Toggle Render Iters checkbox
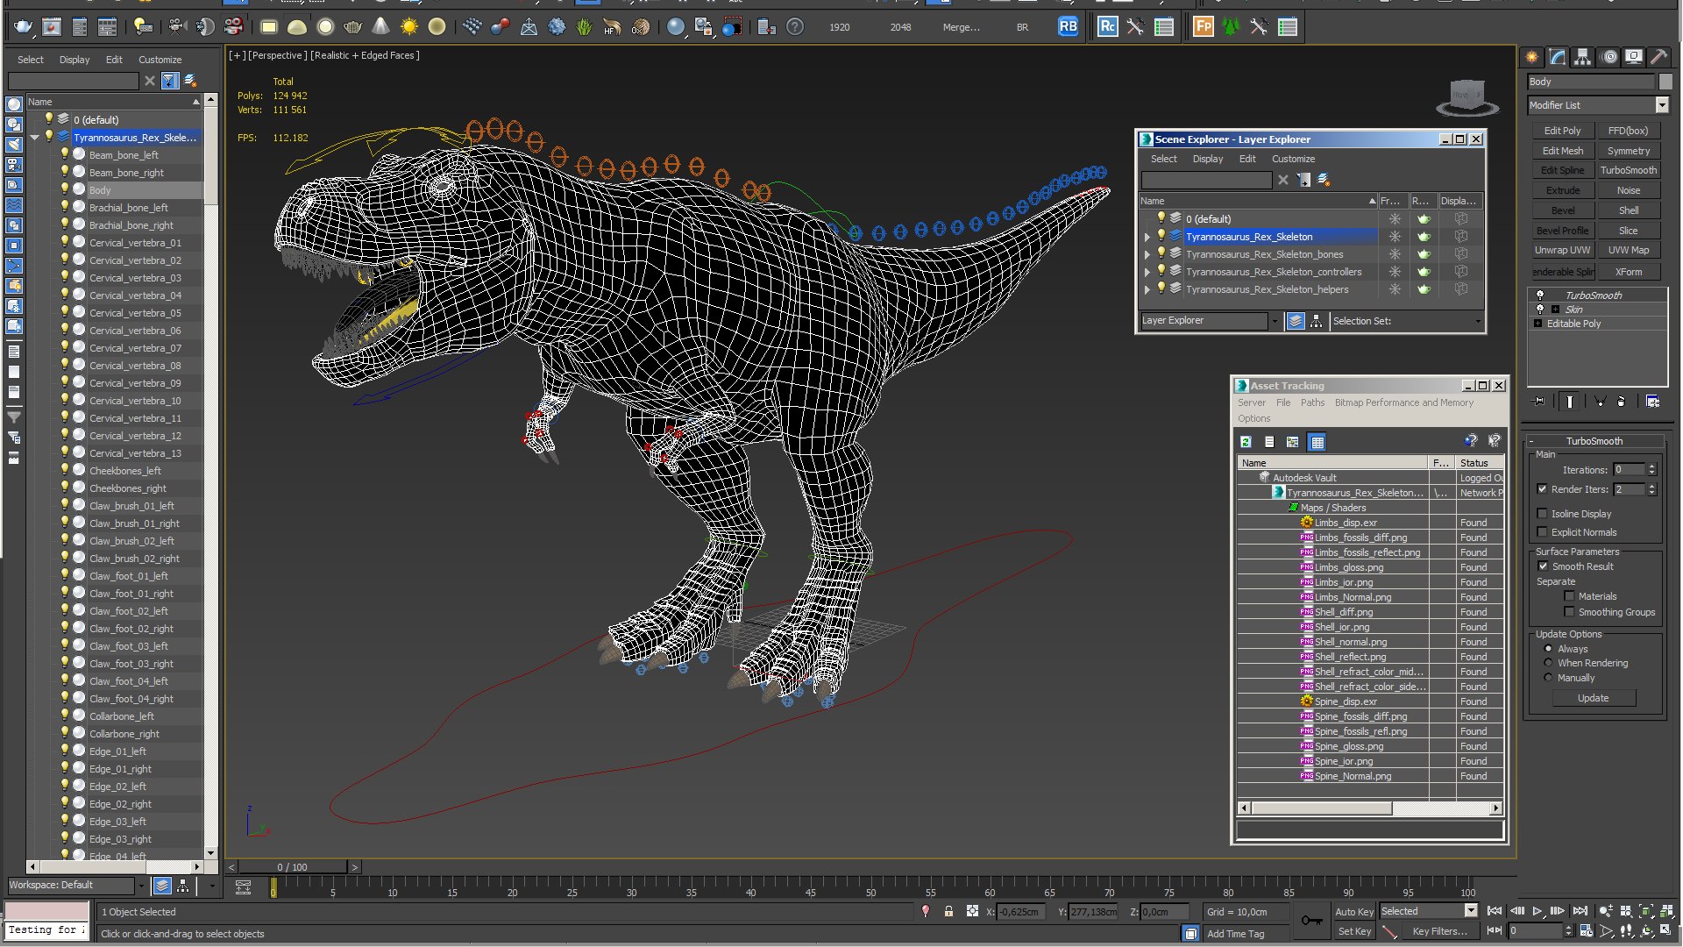 pyautogui.click(x=1542, y=489)
